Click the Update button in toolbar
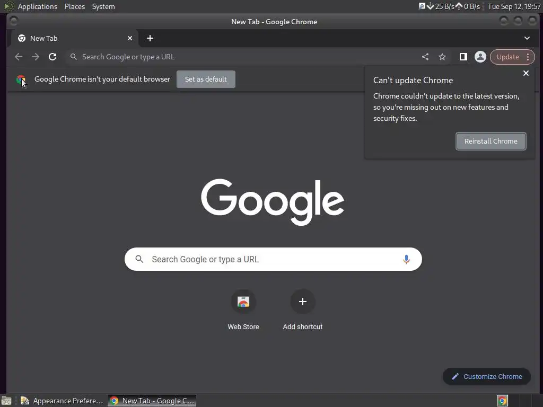Screen dimensions: 543x407 (507, 57)
